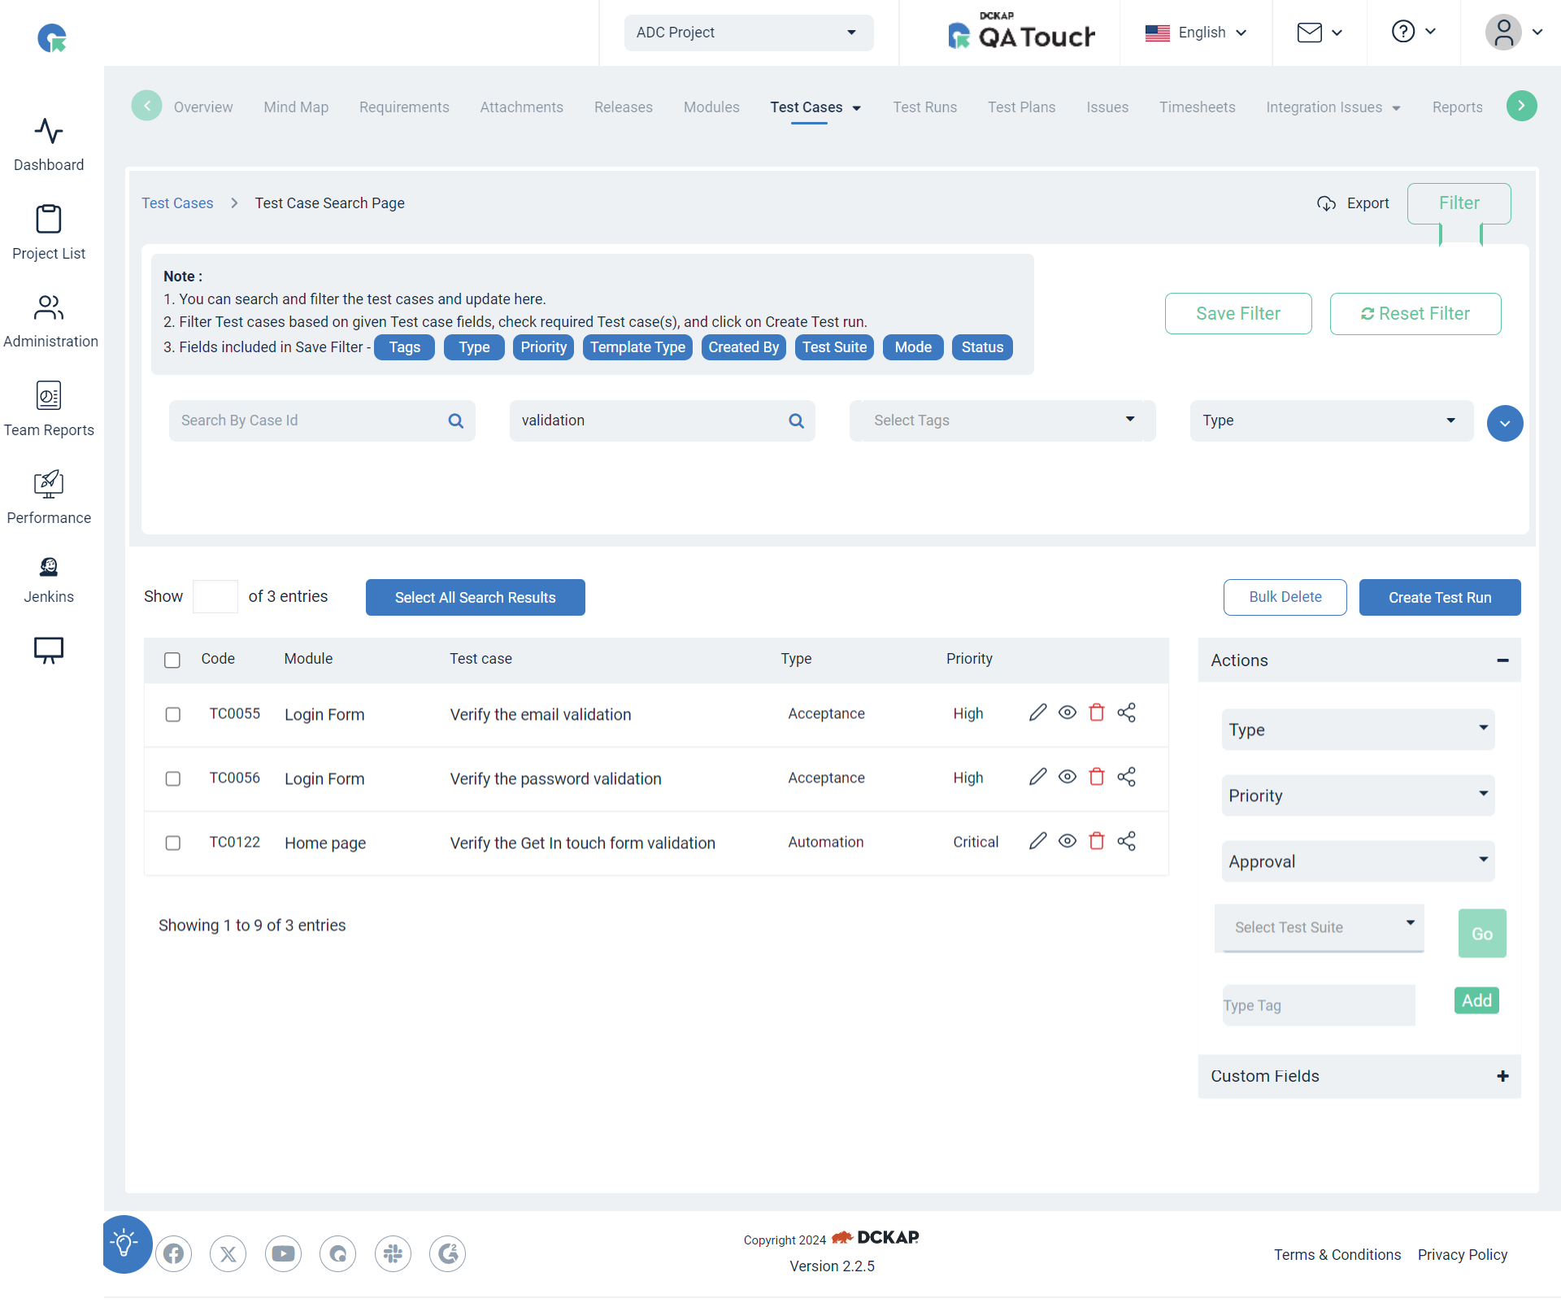Open the Test Runs tab
Screen dimensions: 1561x1316
tap(924, 107)
